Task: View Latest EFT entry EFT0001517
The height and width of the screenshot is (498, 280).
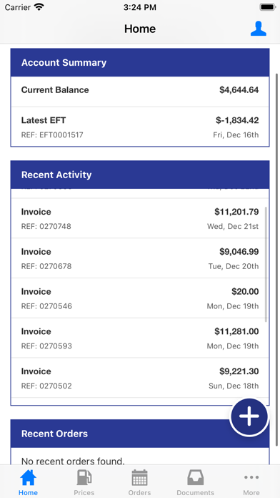Action: coord(140,127)
